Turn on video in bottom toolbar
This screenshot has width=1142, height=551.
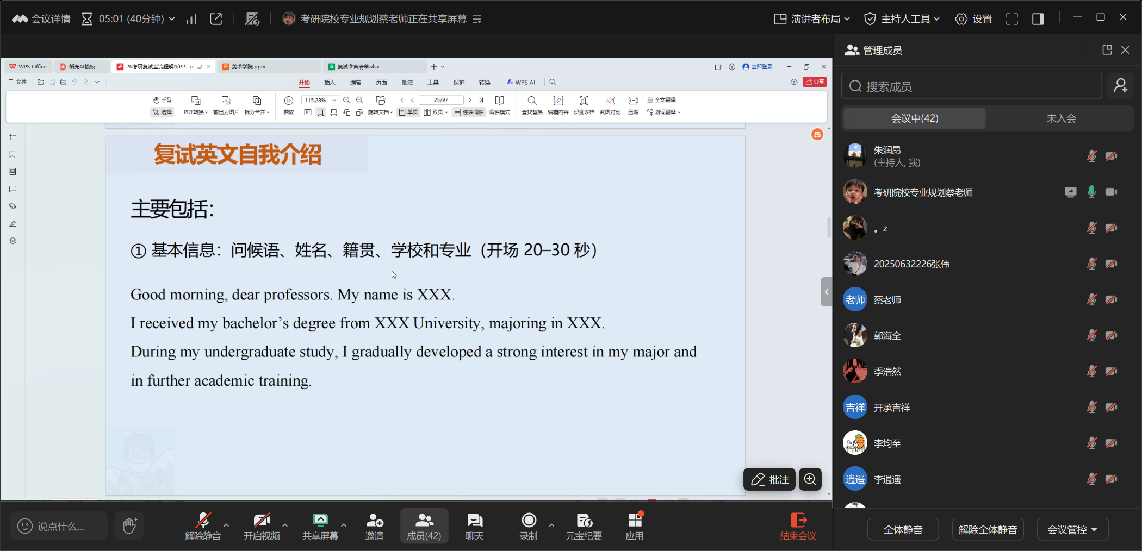point(262,527)
